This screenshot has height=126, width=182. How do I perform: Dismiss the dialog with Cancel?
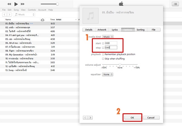151,118
